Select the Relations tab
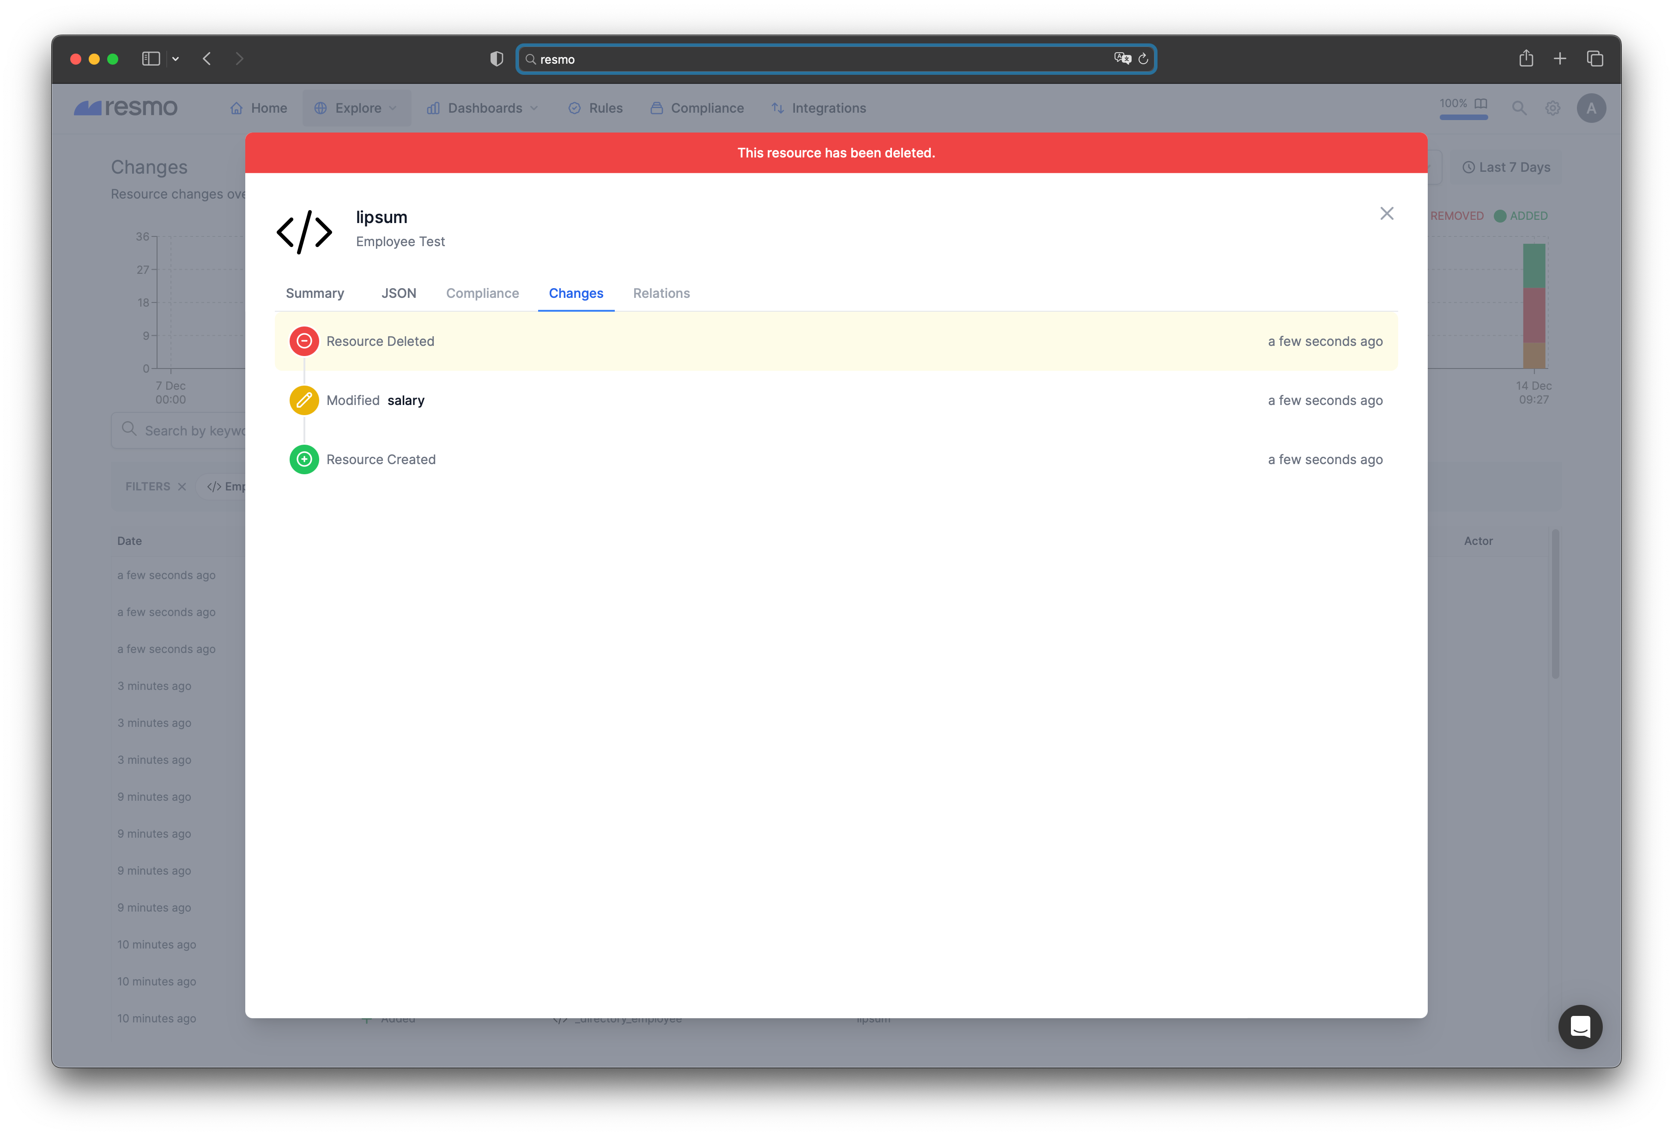 (661, 293)
